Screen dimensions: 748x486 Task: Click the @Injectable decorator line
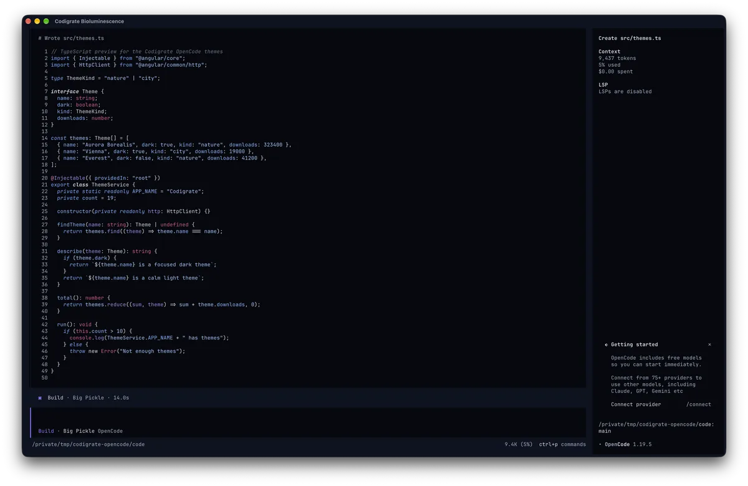tap(105, 178)
